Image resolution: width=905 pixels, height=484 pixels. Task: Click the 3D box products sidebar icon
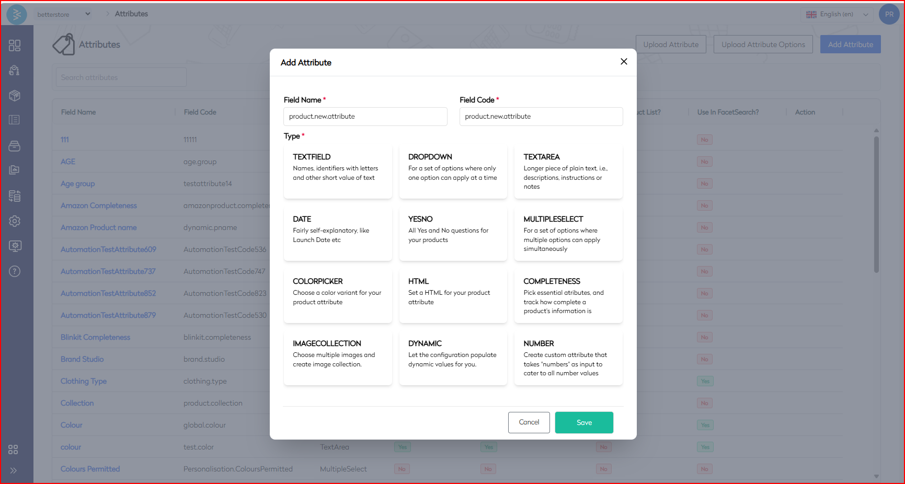point(15,96)
